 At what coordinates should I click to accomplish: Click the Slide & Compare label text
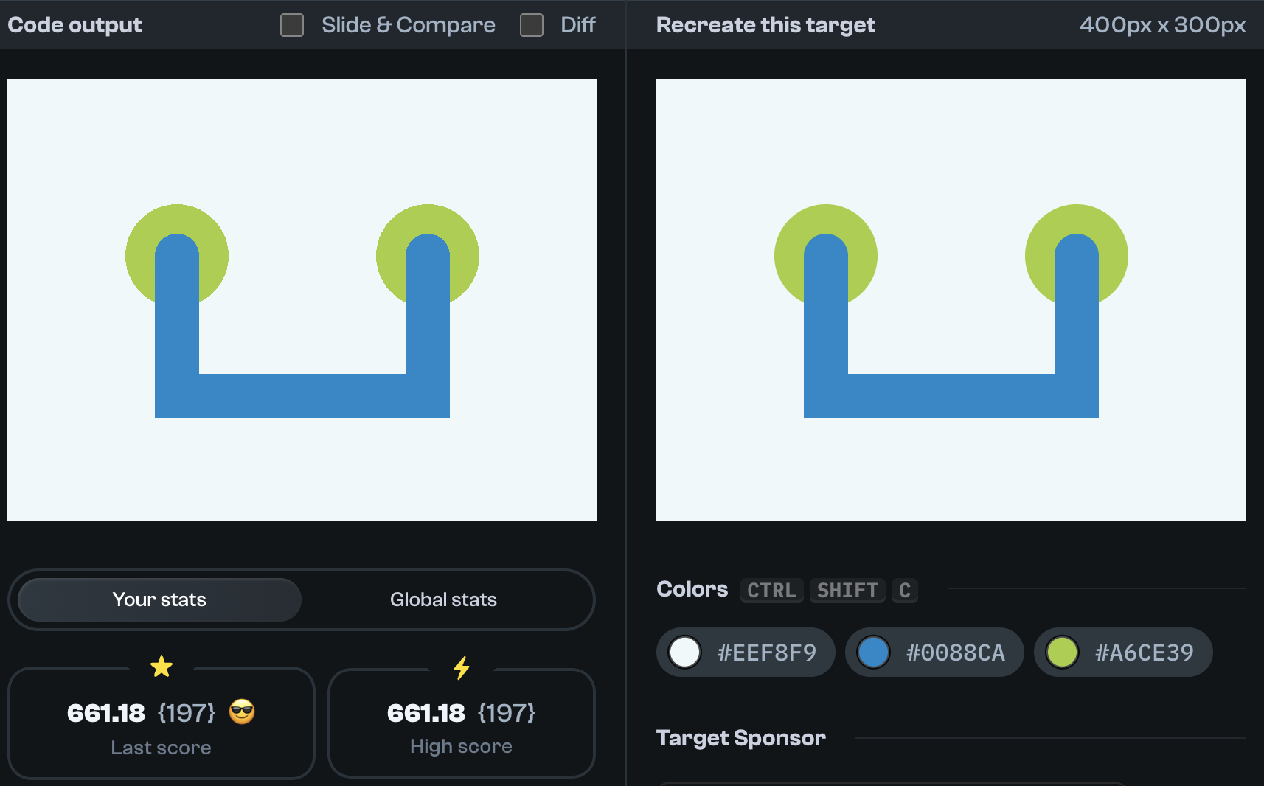tap(409, 25)
